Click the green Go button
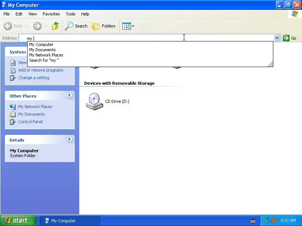The height and width of the screenshot is (226, 302). 290,38
